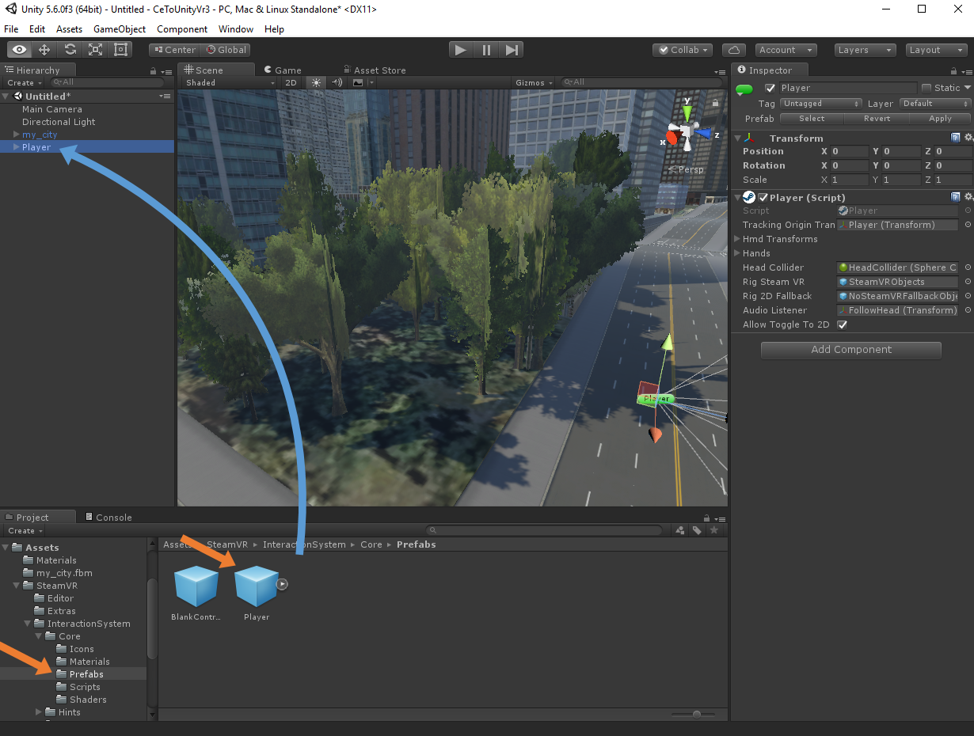Open the Component menu

(x=182, y=29)
